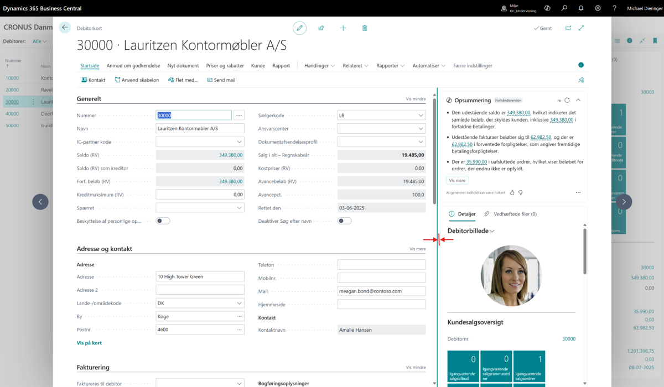Toggle the FactBox info icon on action bar
This screenshot has width=664, height=387.
coord(581,65)
